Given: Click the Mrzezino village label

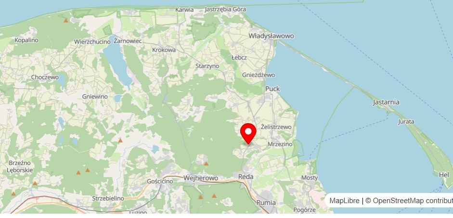Looking at the screenshot, I should point(280,144).
